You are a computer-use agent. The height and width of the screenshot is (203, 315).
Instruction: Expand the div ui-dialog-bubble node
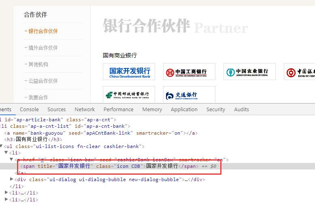(x=11, y=179)
